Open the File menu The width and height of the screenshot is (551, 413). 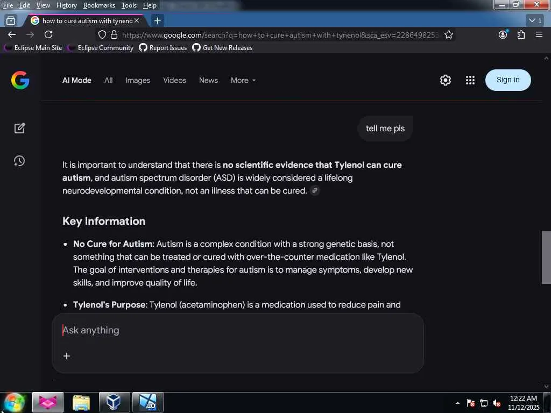[x=8, y=5]
